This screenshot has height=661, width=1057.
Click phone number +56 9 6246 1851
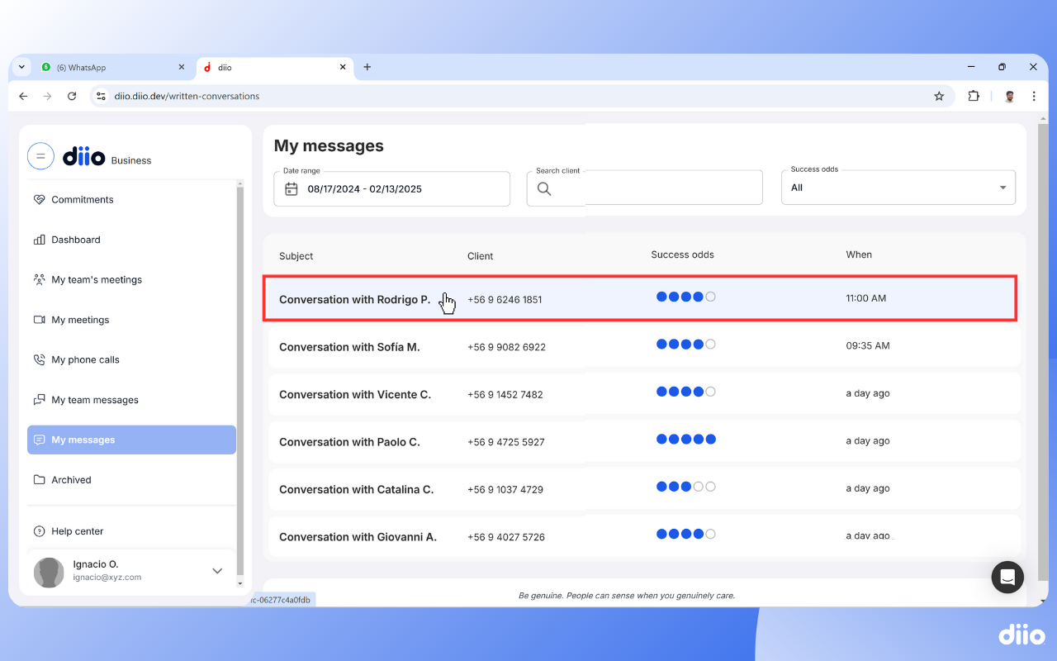(505, 300)
